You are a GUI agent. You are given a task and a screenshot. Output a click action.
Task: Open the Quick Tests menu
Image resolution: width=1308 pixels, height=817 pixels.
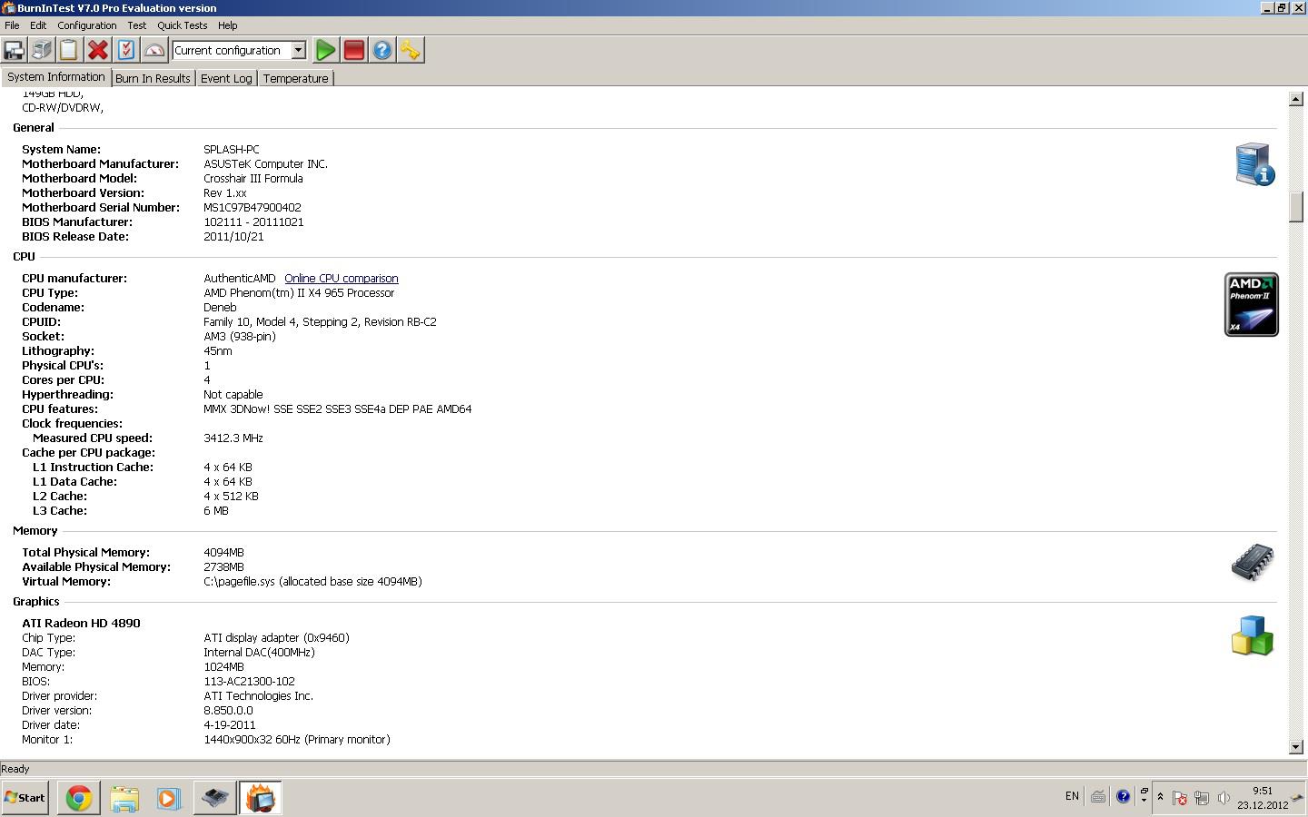click(x=183, y=25)
